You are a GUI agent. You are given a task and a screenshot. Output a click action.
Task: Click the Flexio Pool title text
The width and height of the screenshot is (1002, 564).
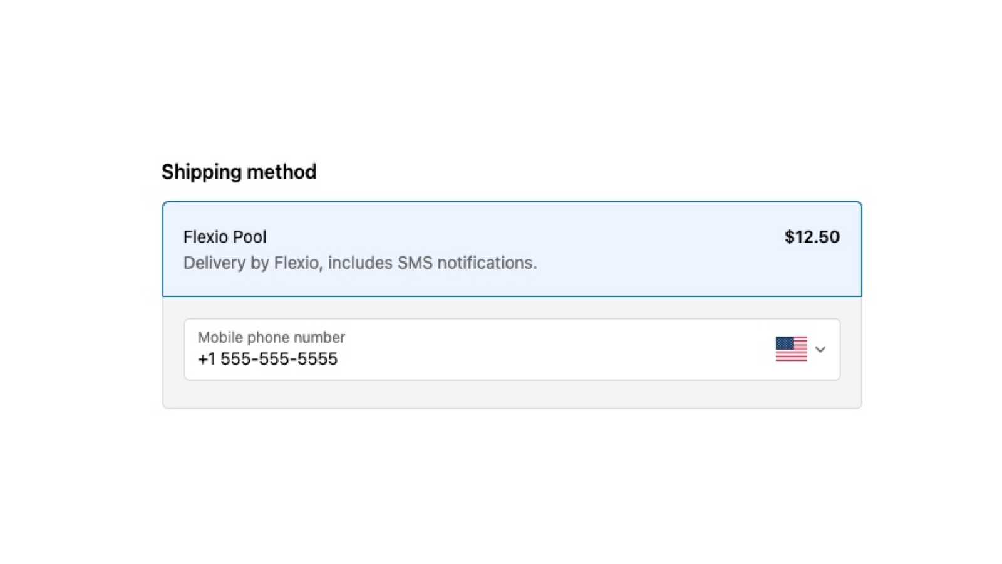[x=225, y=237]
